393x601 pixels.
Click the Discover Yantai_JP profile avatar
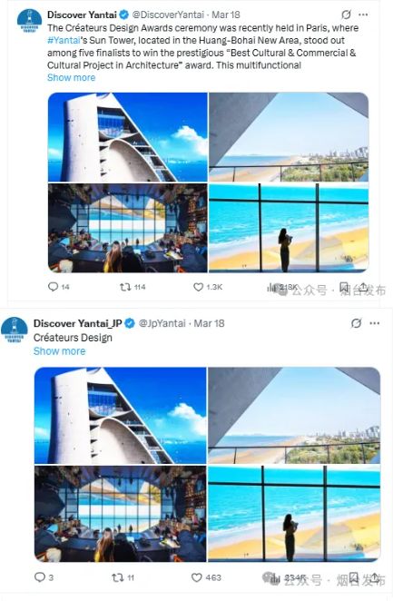[15, 330]
